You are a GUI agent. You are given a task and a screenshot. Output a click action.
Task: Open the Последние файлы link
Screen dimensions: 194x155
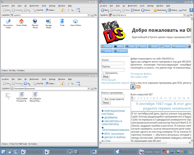tap(141, 74)
